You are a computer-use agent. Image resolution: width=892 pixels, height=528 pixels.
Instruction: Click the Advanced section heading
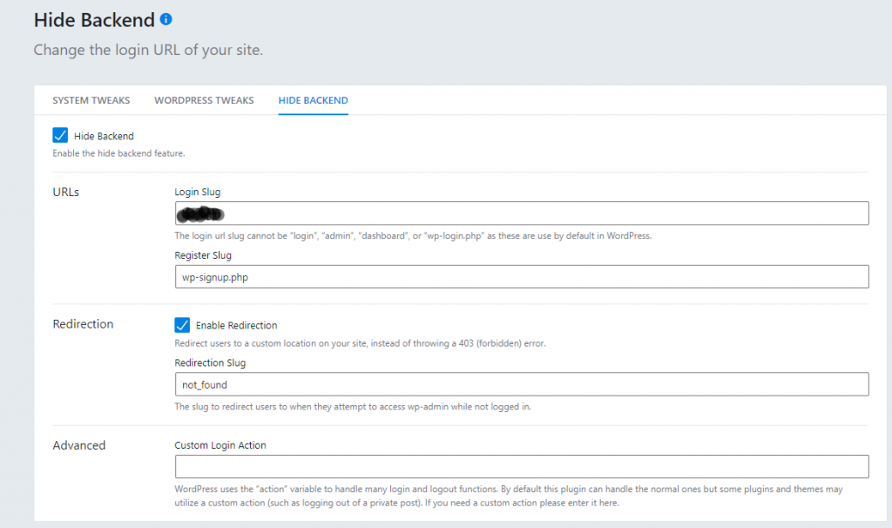pos(79,445)
